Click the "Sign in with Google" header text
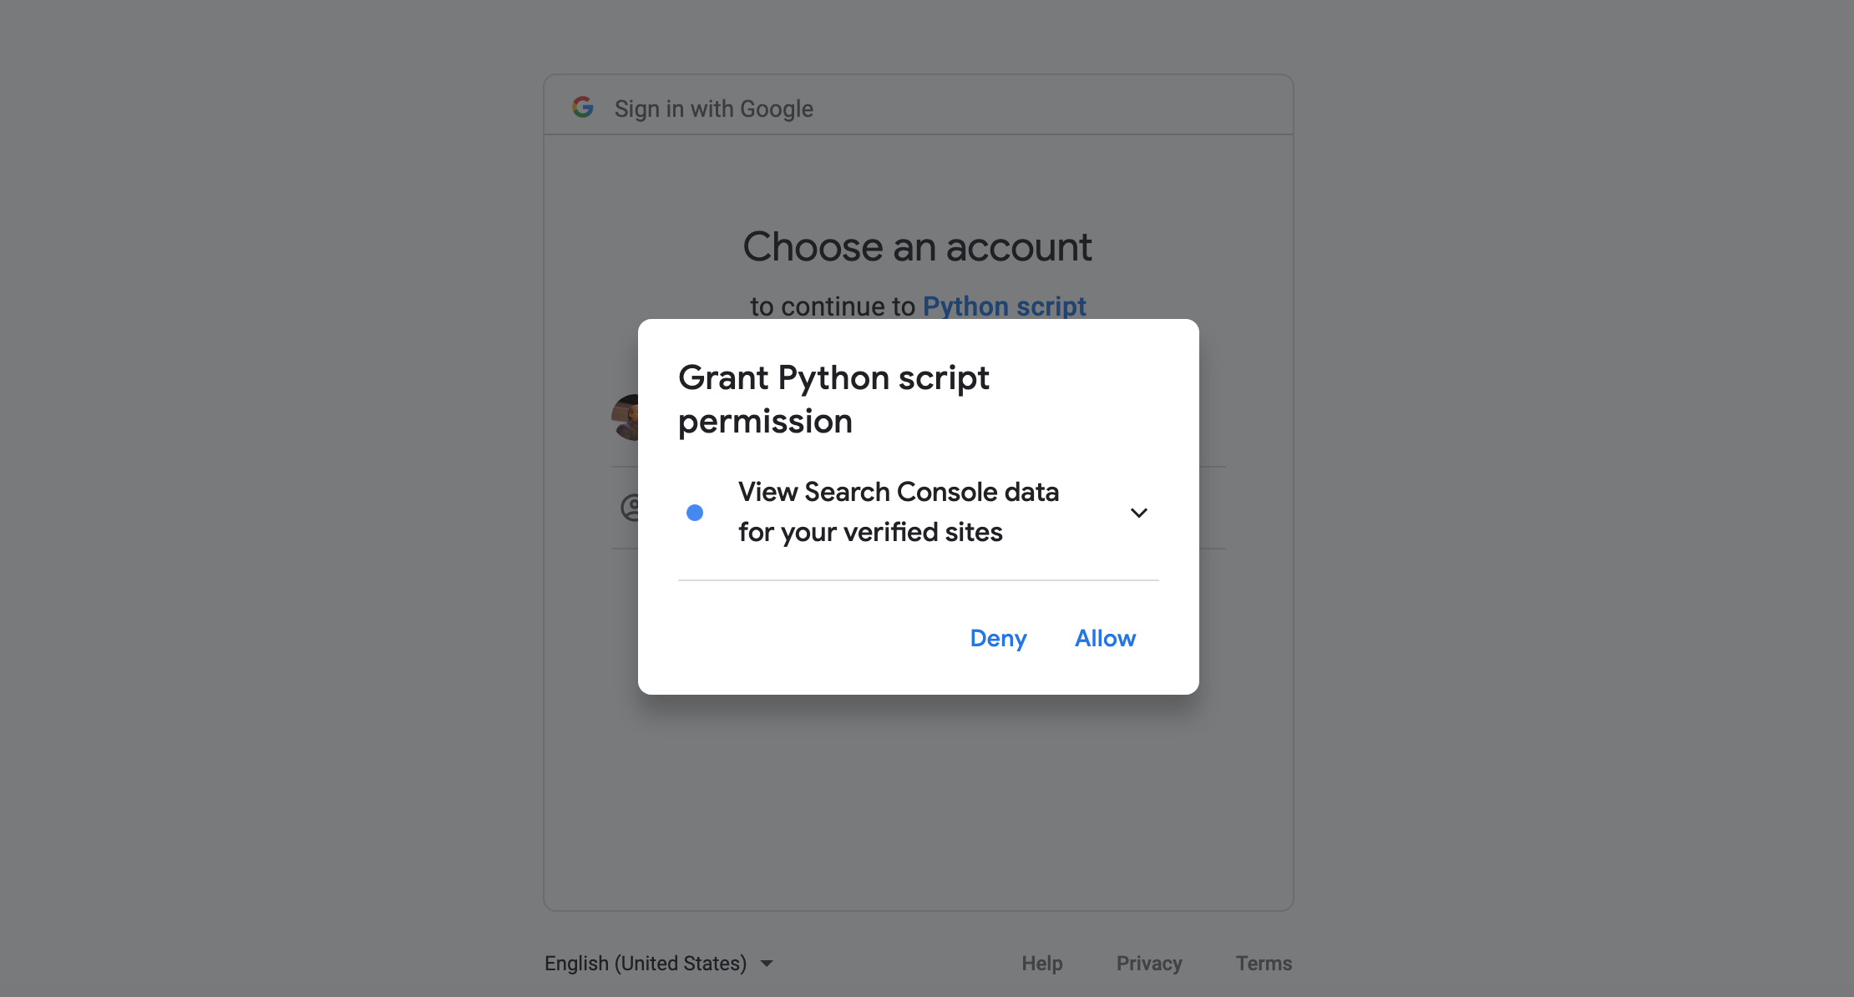The image size is (1854, 997). [713, 109]
